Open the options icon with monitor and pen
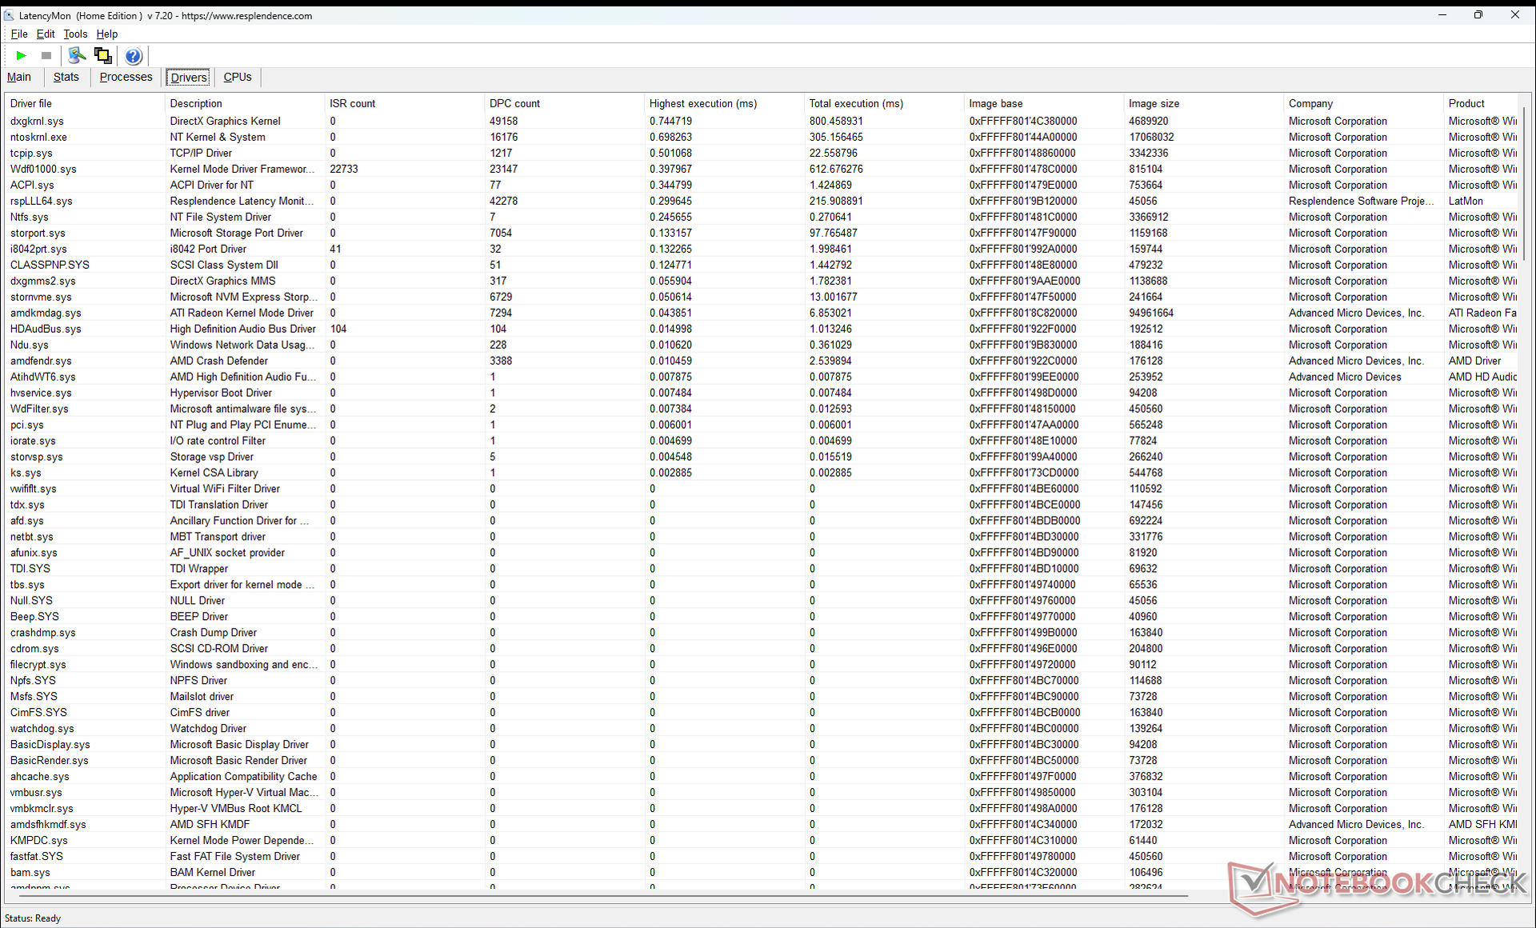 point(77,55)
